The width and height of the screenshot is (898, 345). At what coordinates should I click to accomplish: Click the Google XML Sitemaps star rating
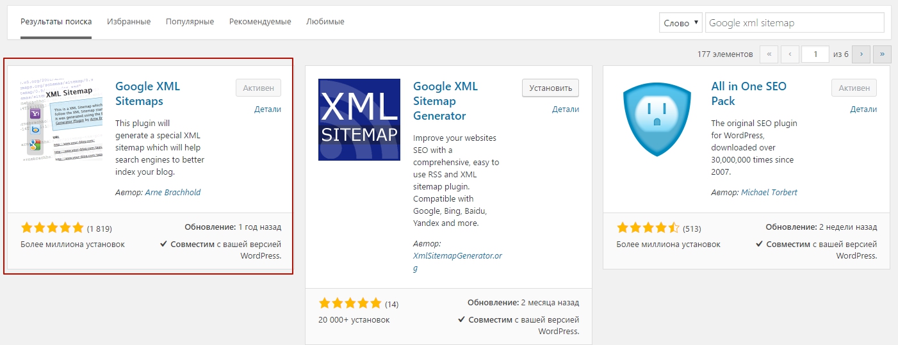click(52, 228)
